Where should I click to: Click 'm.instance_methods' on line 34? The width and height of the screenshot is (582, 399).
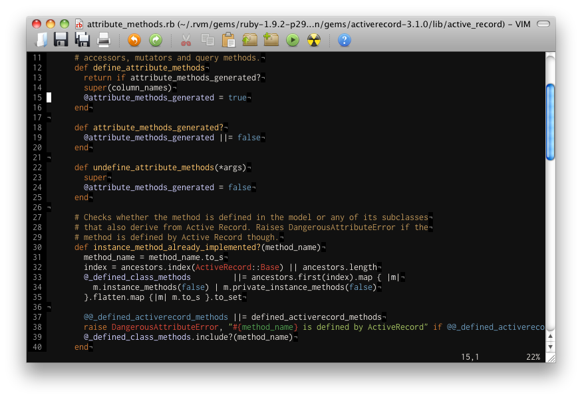[135, 287]
